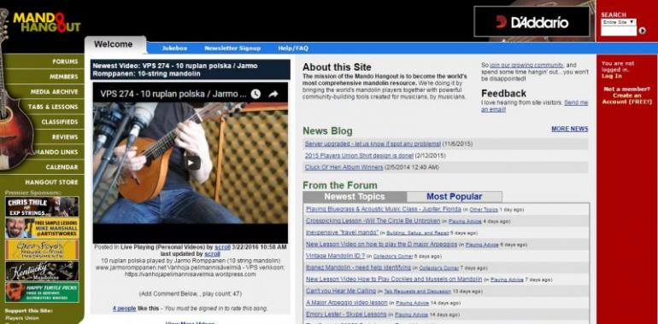Click the MORE NEWS link

click(569, 129)
